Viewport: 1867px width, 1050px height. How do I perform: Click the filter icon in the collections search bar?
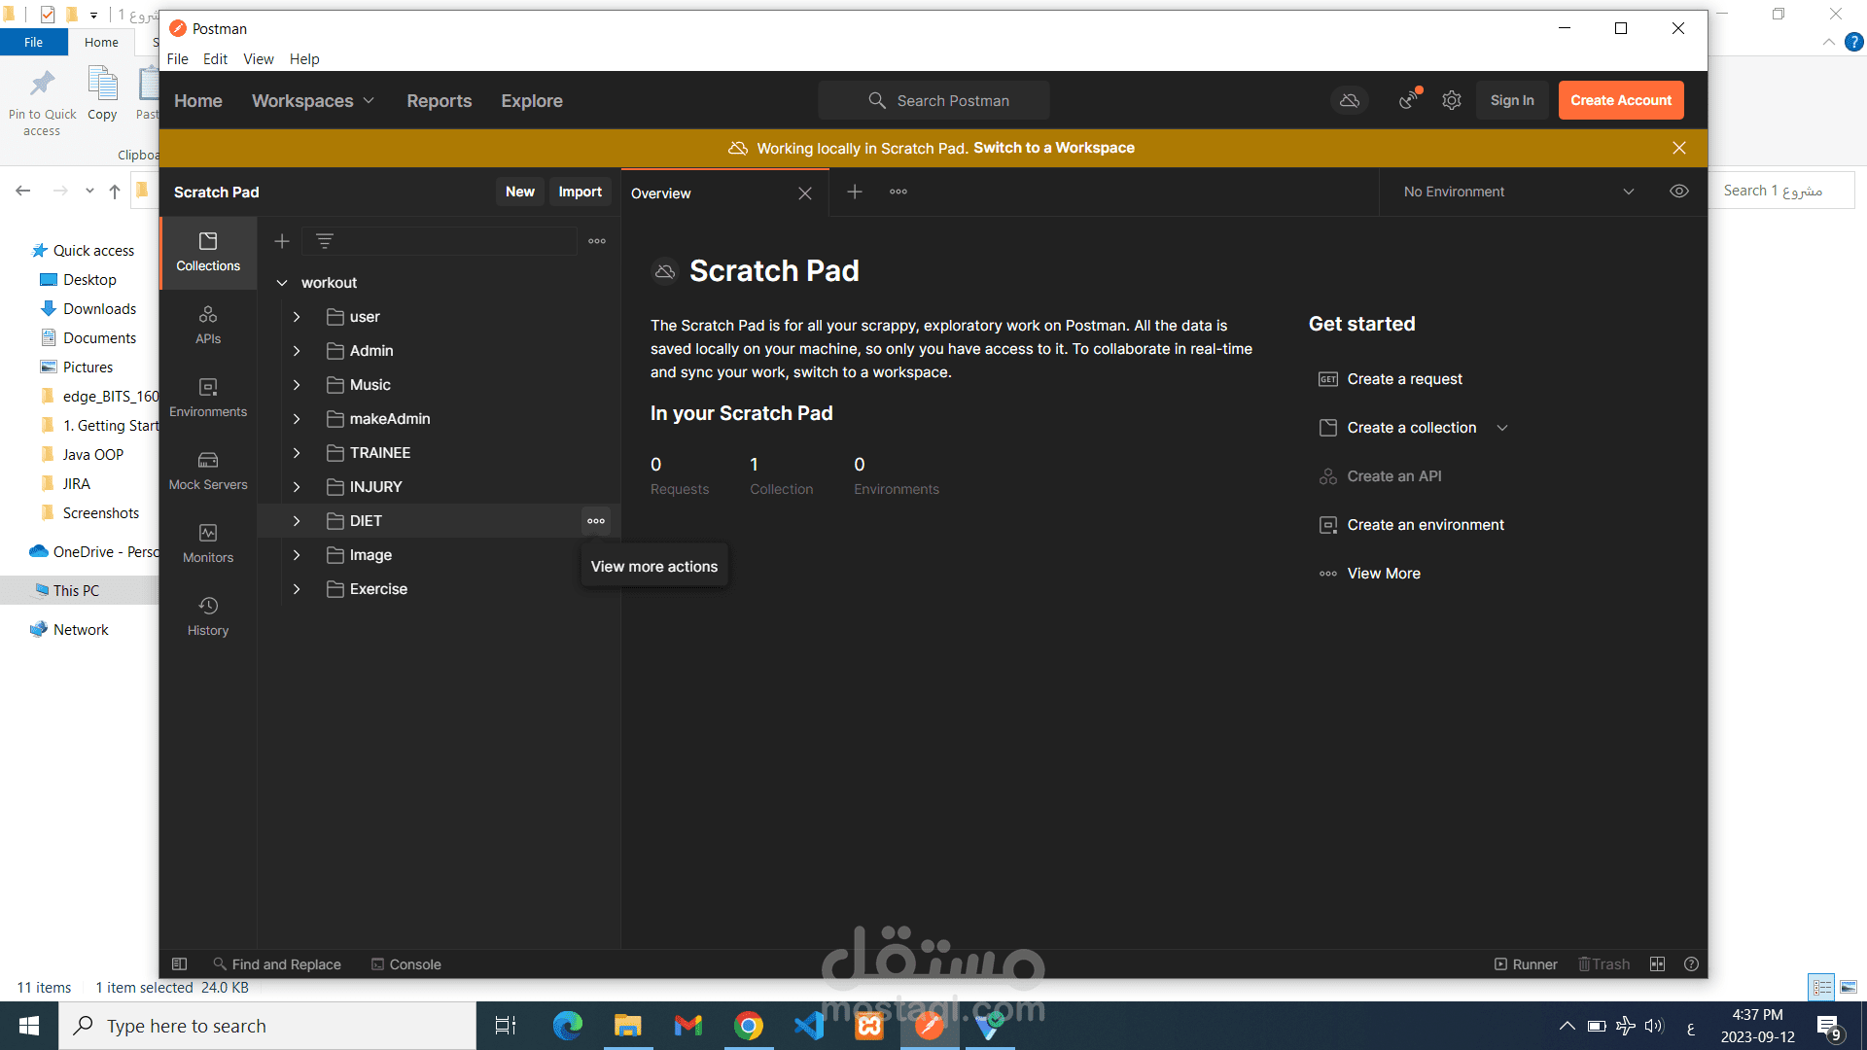[325, 241]
